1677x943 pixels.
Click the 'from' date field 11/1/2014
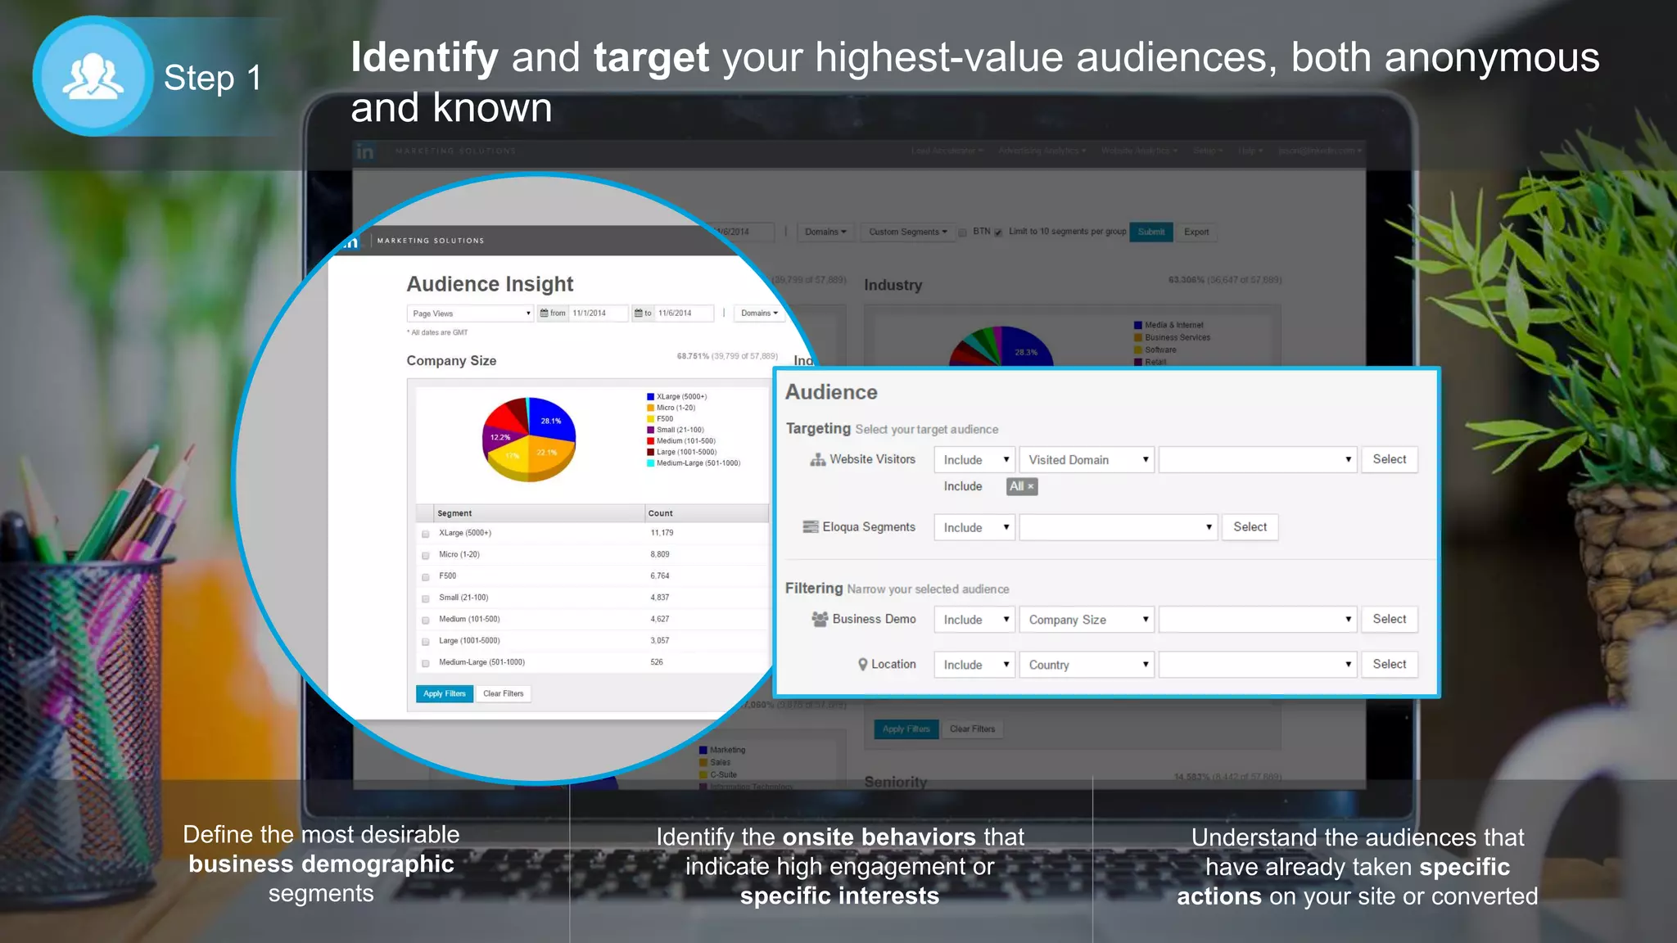click(x=599, y=314)
